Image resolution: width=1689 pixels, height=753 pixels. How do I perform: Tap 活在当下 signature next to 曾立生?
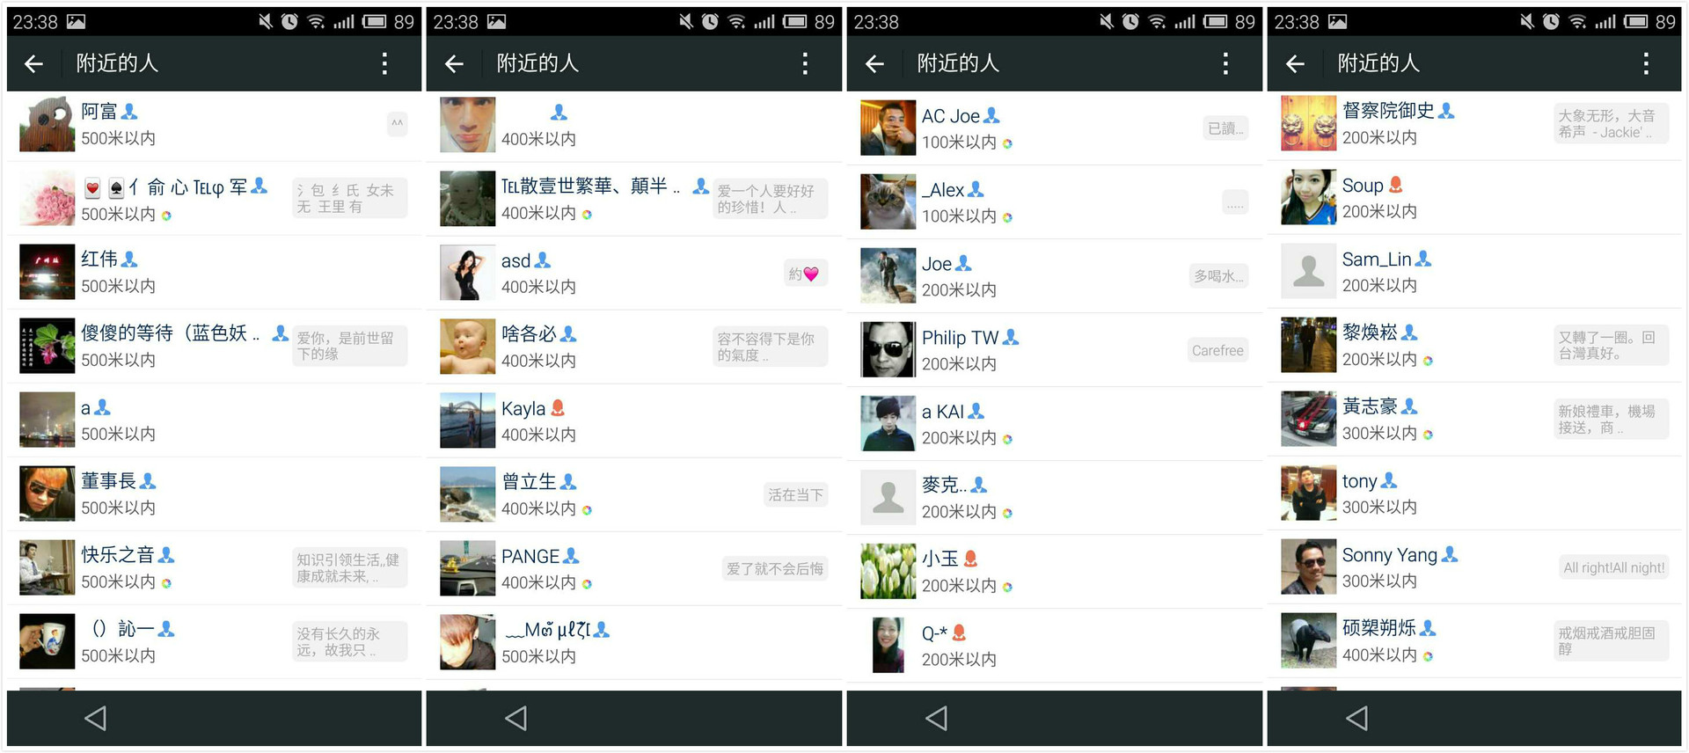click(x=795, y=495)
